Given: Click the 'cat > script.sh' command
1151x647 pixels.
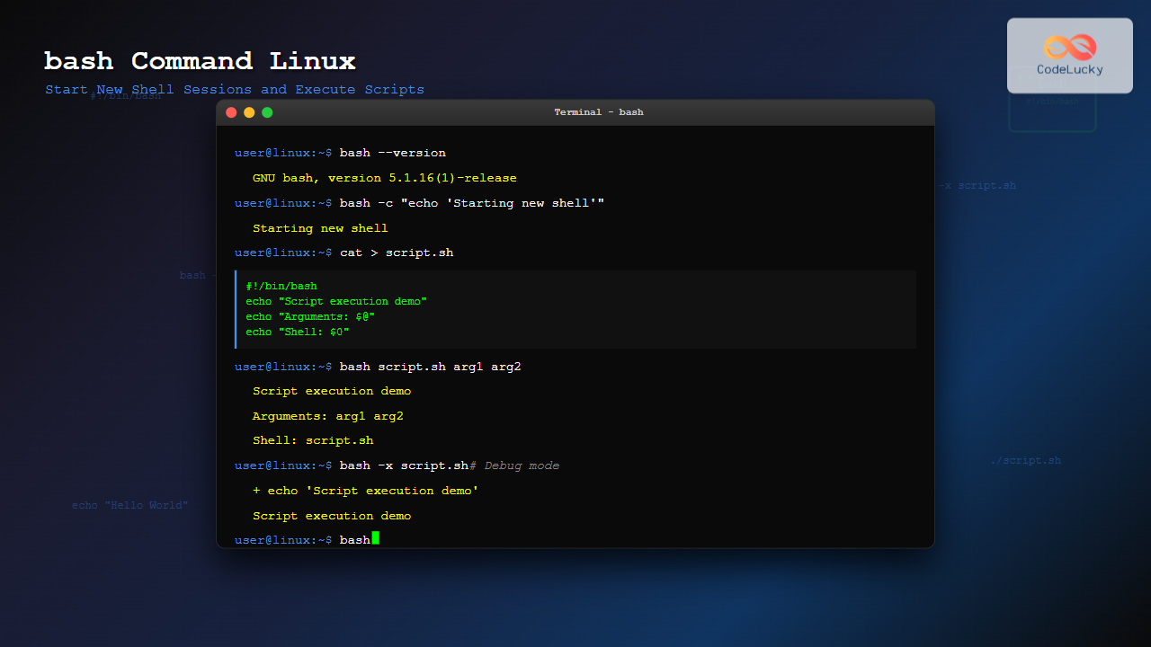Looking at the screenshot, I should coord(396,253).
